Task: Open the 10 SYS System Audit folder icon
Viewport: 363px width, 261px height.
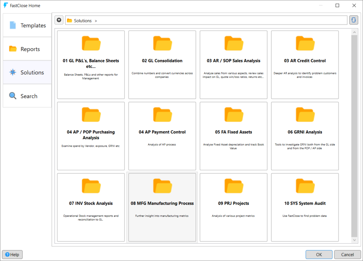Action: pyautogui.click(x=305, y=186)
